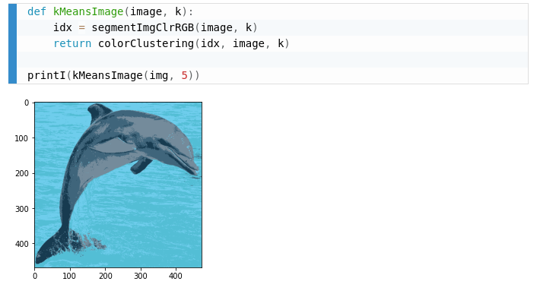Viewport: 537px width, 294px height.
Task: Click the x-axis tick label 200
Action: (x=106, y=276)
